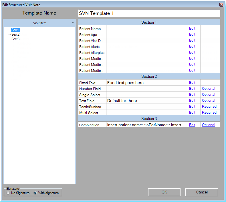The image size is (226, 202).
Task: Click Required link for Tooth/Surface
Action: [x=209, y=107]
